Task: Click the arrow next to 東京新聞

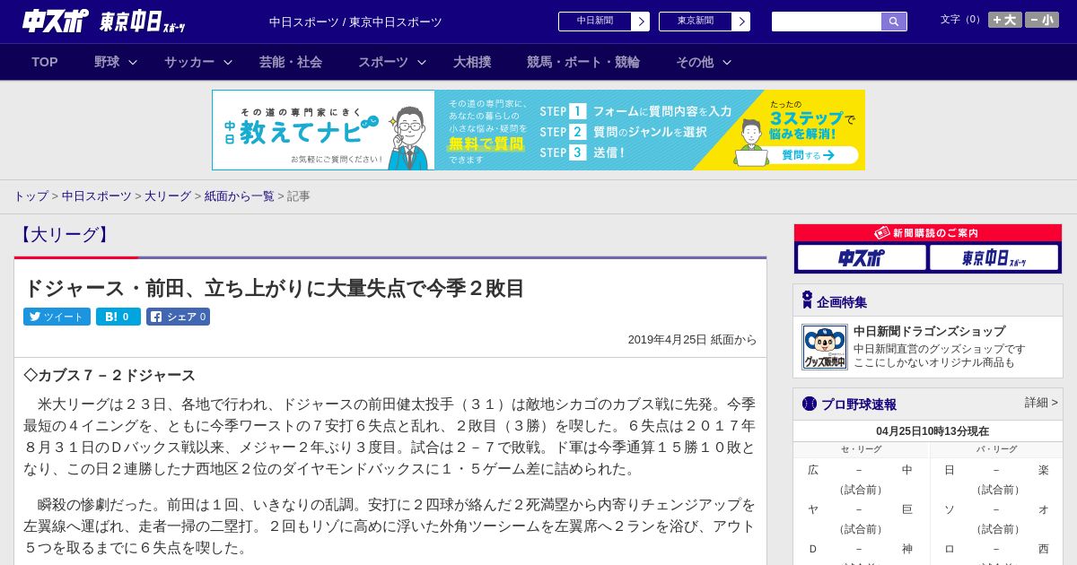Action: point(741,22)
